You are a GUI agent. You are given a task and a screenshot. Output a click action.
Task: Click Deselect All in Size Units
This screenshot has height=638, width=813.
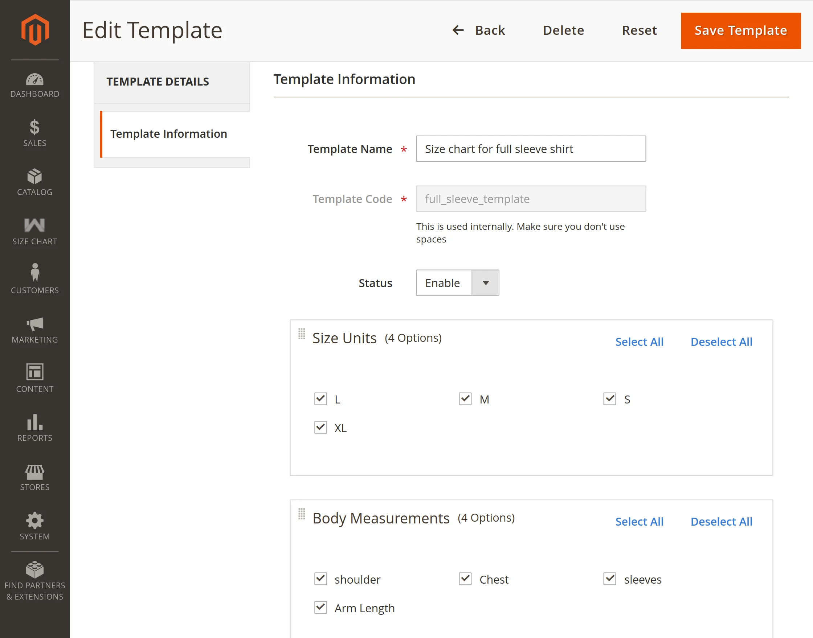pyautogui.click(x=721, y=341)
